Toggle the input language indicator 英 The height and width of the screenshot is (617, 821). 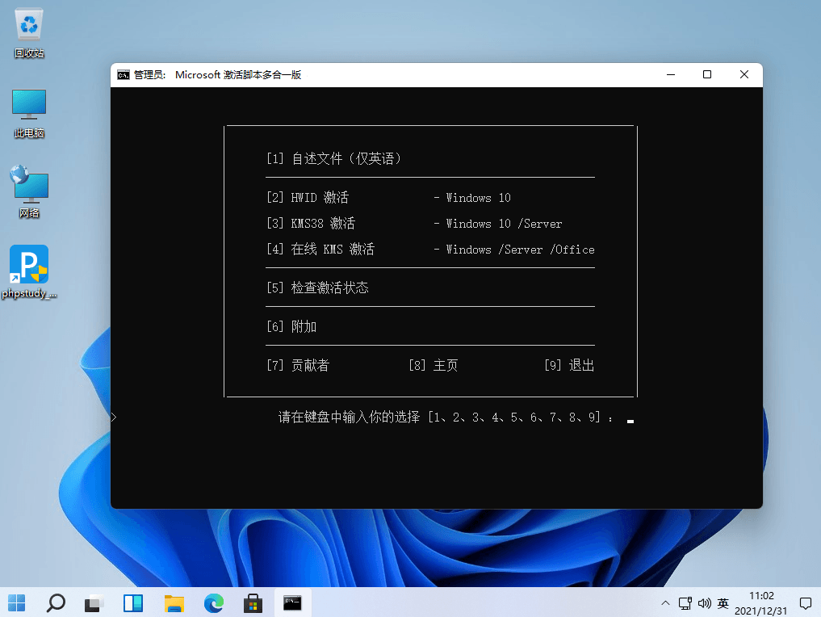723,603
